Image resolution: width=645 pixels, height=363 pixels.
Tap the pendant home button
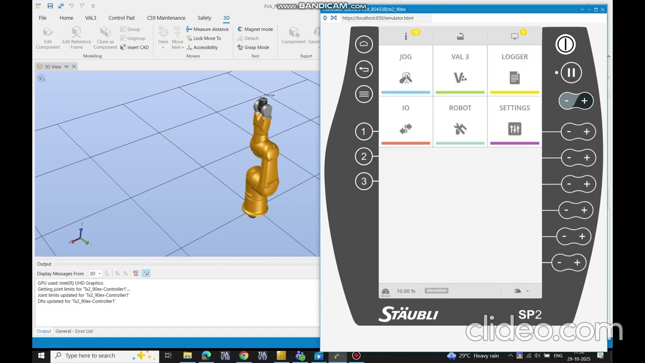pos(364,44)
